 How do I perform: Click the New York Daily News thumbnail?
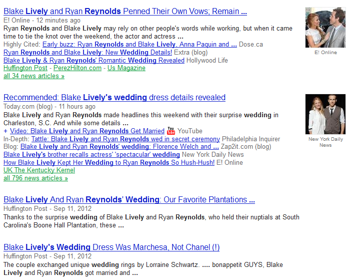pos(325,114)
